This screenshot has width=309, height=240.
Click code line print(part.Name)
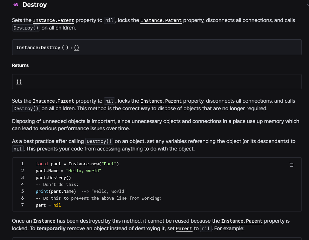click(81, 191)
